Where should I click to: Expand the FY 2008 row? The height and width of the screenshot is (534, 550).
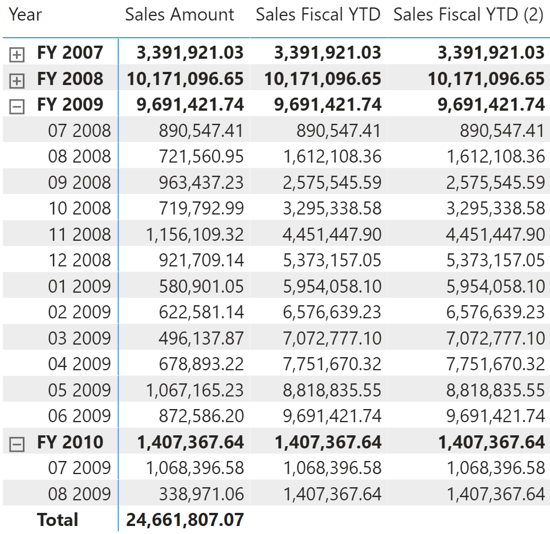click(x=17, y=81)
